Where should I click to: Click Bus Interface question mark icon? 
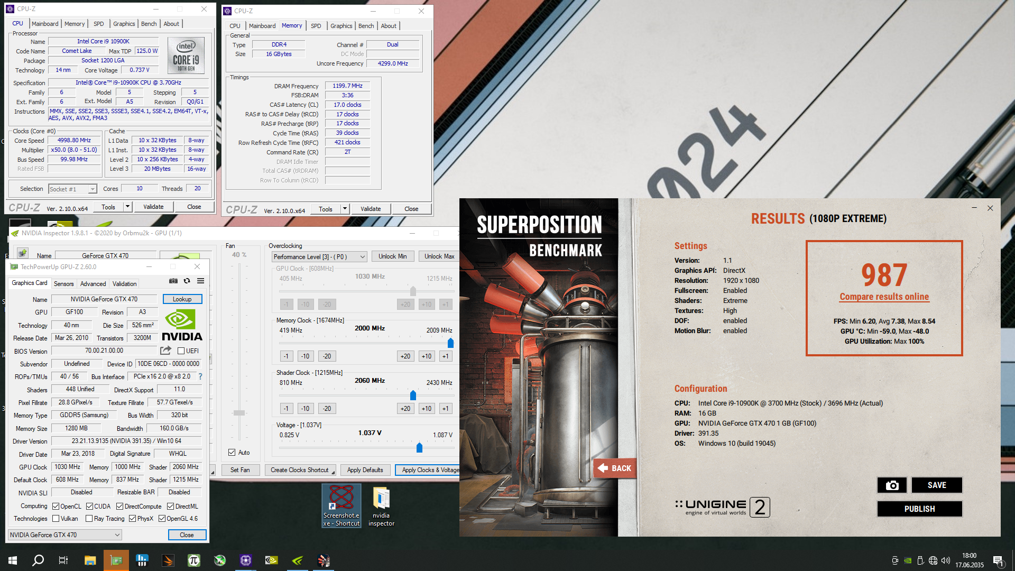pyautogui.click(x=200, y=376)
